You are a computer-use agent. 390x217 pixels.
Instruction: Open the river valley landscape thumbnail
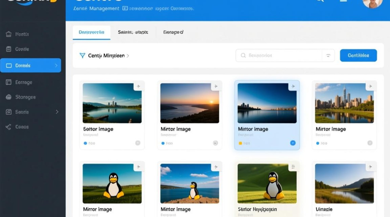[x=344, y=184]
